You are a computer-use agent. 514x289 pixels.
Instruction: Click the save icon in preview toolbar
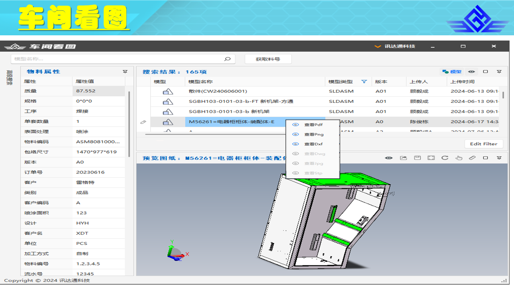[x=417, y=158]
